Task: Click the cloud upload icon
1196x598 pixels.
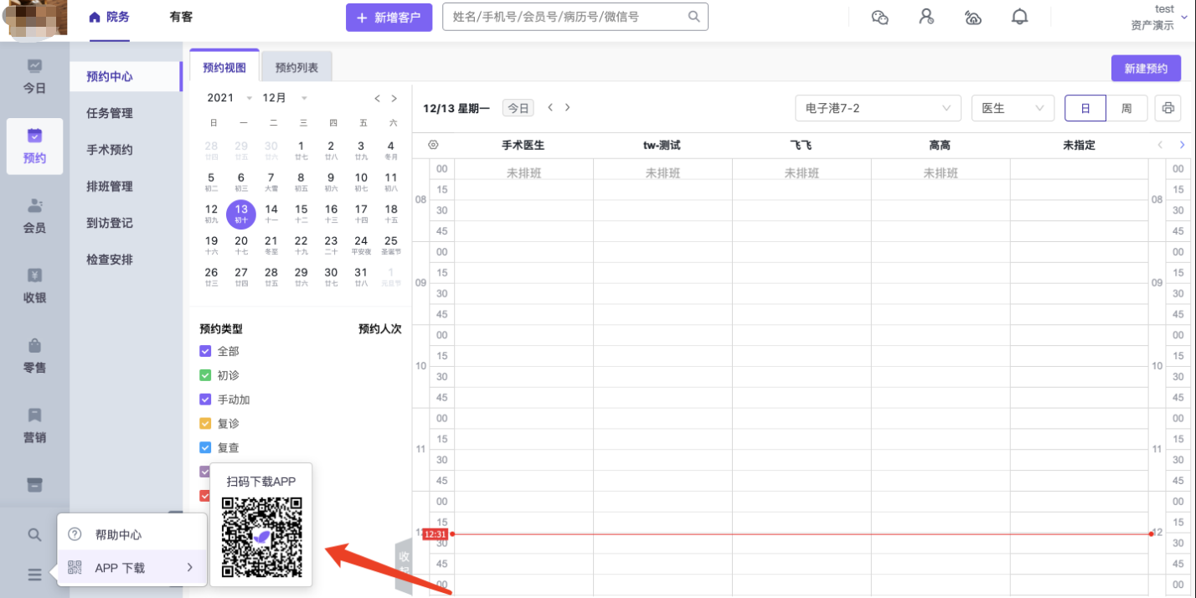Action: tap(973, 17)
